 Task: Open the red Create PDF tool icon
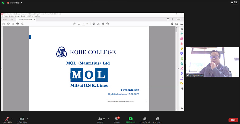[182, 44]
